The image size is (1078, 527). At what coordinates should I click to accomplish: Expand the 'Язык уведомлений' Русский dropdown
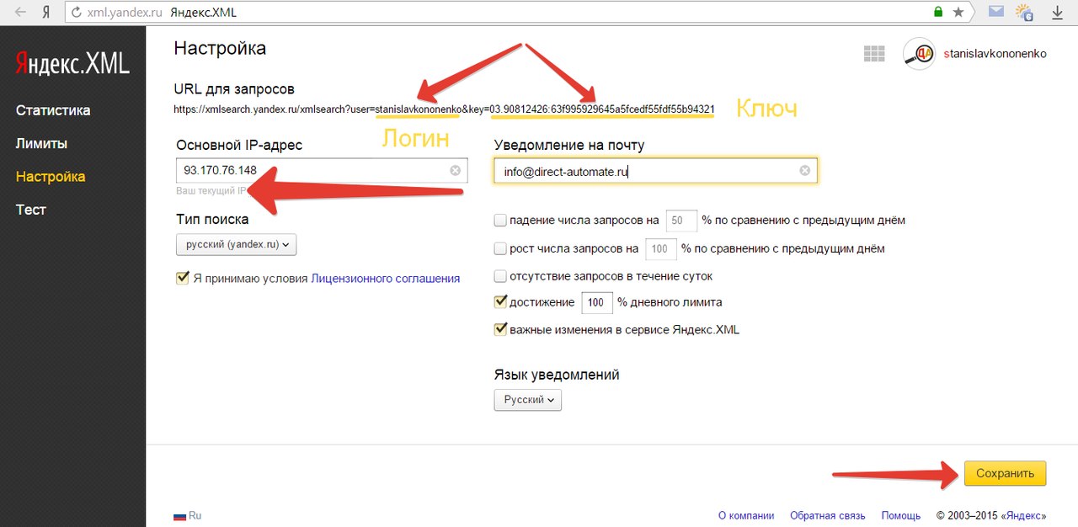(527, 400)
